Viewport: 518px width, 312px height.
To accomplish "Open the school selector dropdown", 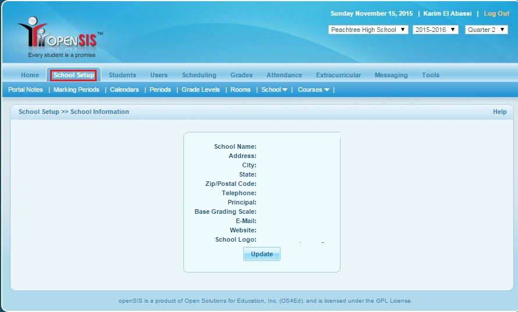I will tap(368, 30).
